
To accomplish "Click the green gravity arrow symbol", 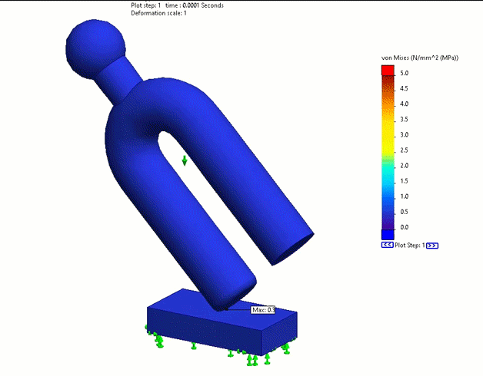I will point(185,160).
